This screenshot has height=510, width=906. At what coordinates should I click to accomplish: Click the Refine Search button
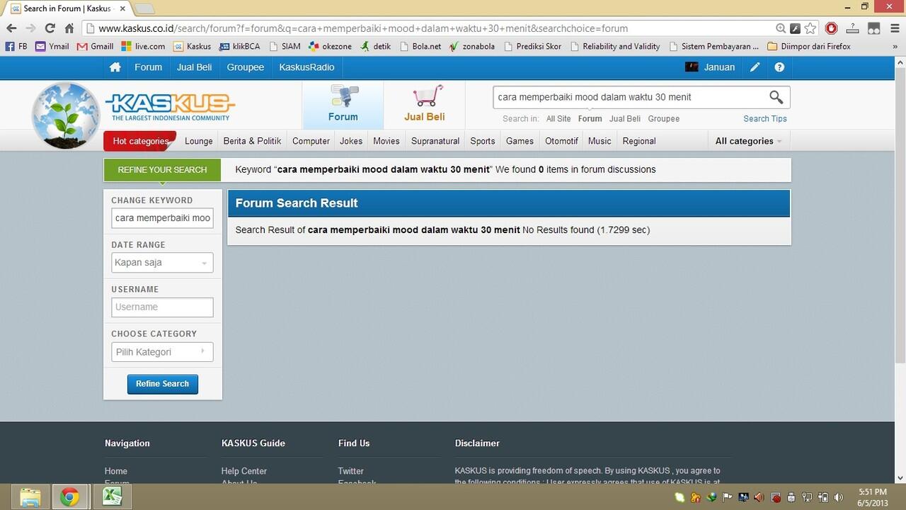pos(163,384)
